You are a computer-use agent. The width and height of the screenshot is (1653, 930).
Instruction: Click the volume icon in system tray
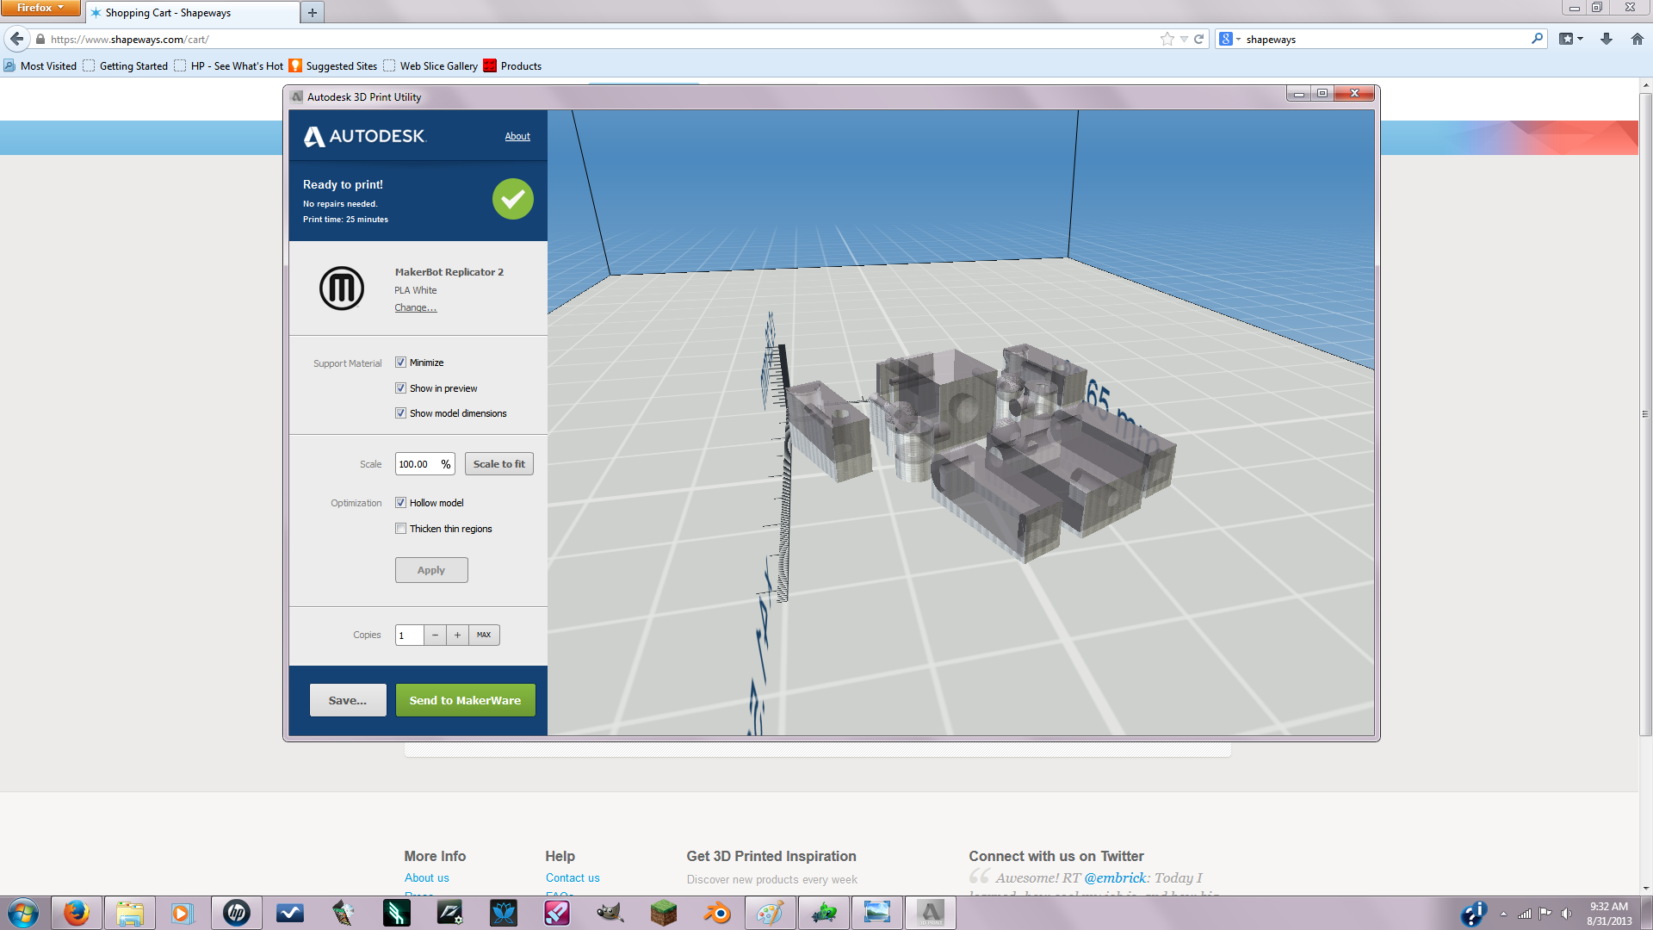(x=1566, y=914)
